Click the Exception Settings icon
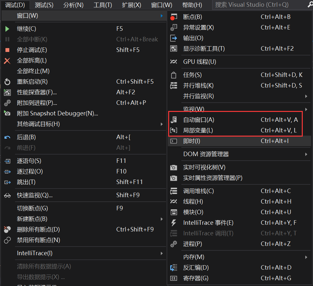 click(173, 28)
